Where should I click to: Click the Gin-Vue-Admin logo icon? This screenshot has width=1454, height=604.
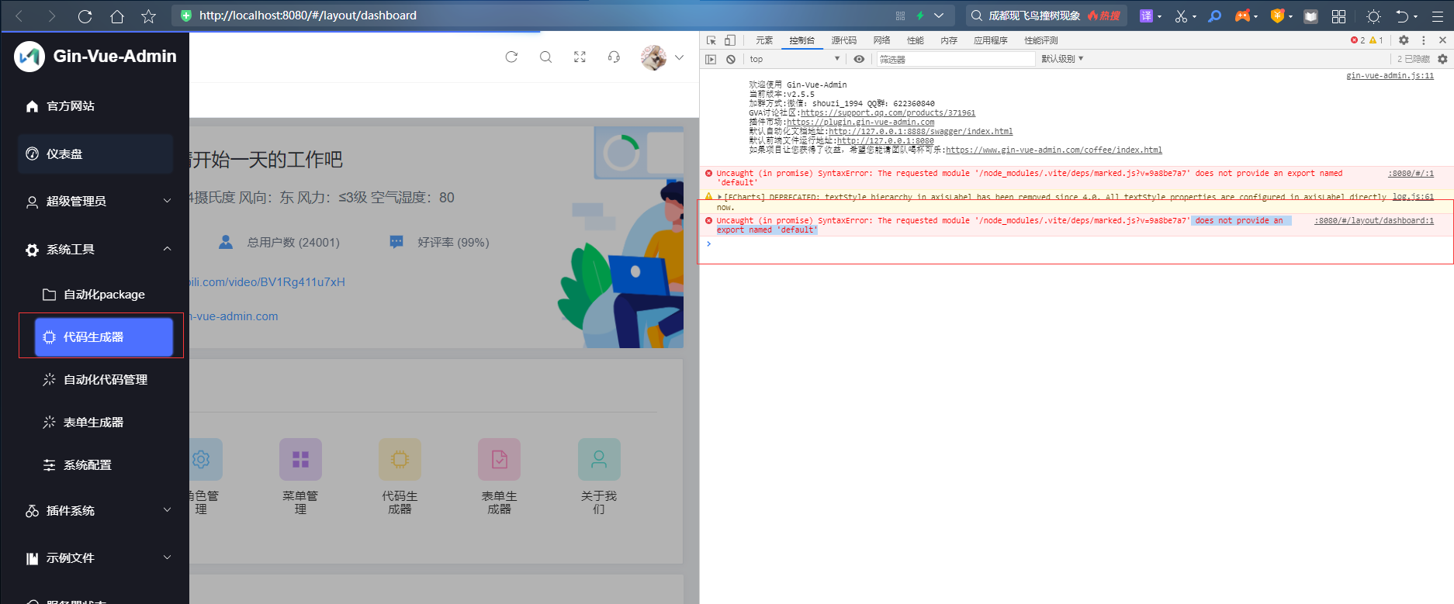coord(29,57)
